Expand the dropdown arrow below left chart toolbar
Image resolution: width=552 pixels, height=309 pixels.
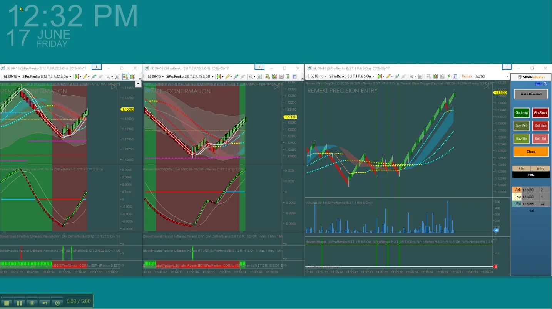pos(139,83)
